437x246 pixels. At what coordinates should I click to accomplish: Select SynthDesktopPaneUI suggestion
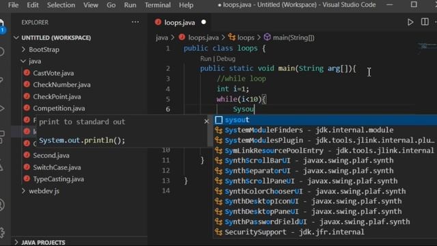pos(325,212)
